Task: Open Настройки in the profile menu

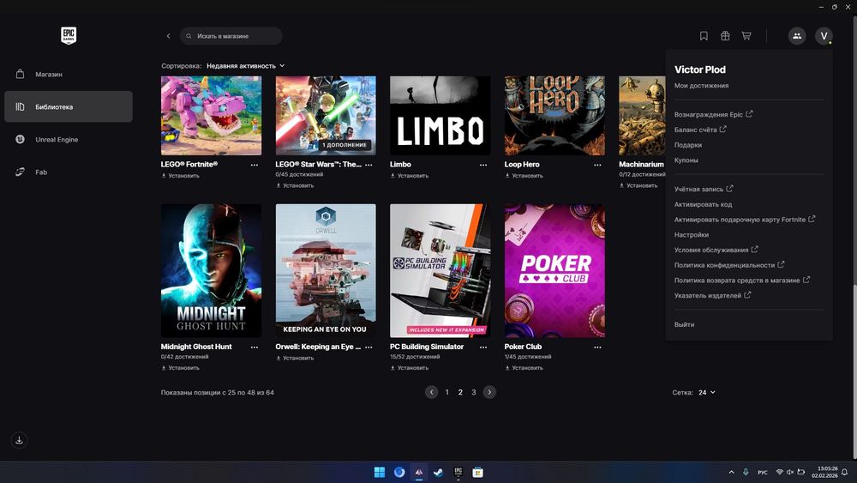Action: coord(692,235)
